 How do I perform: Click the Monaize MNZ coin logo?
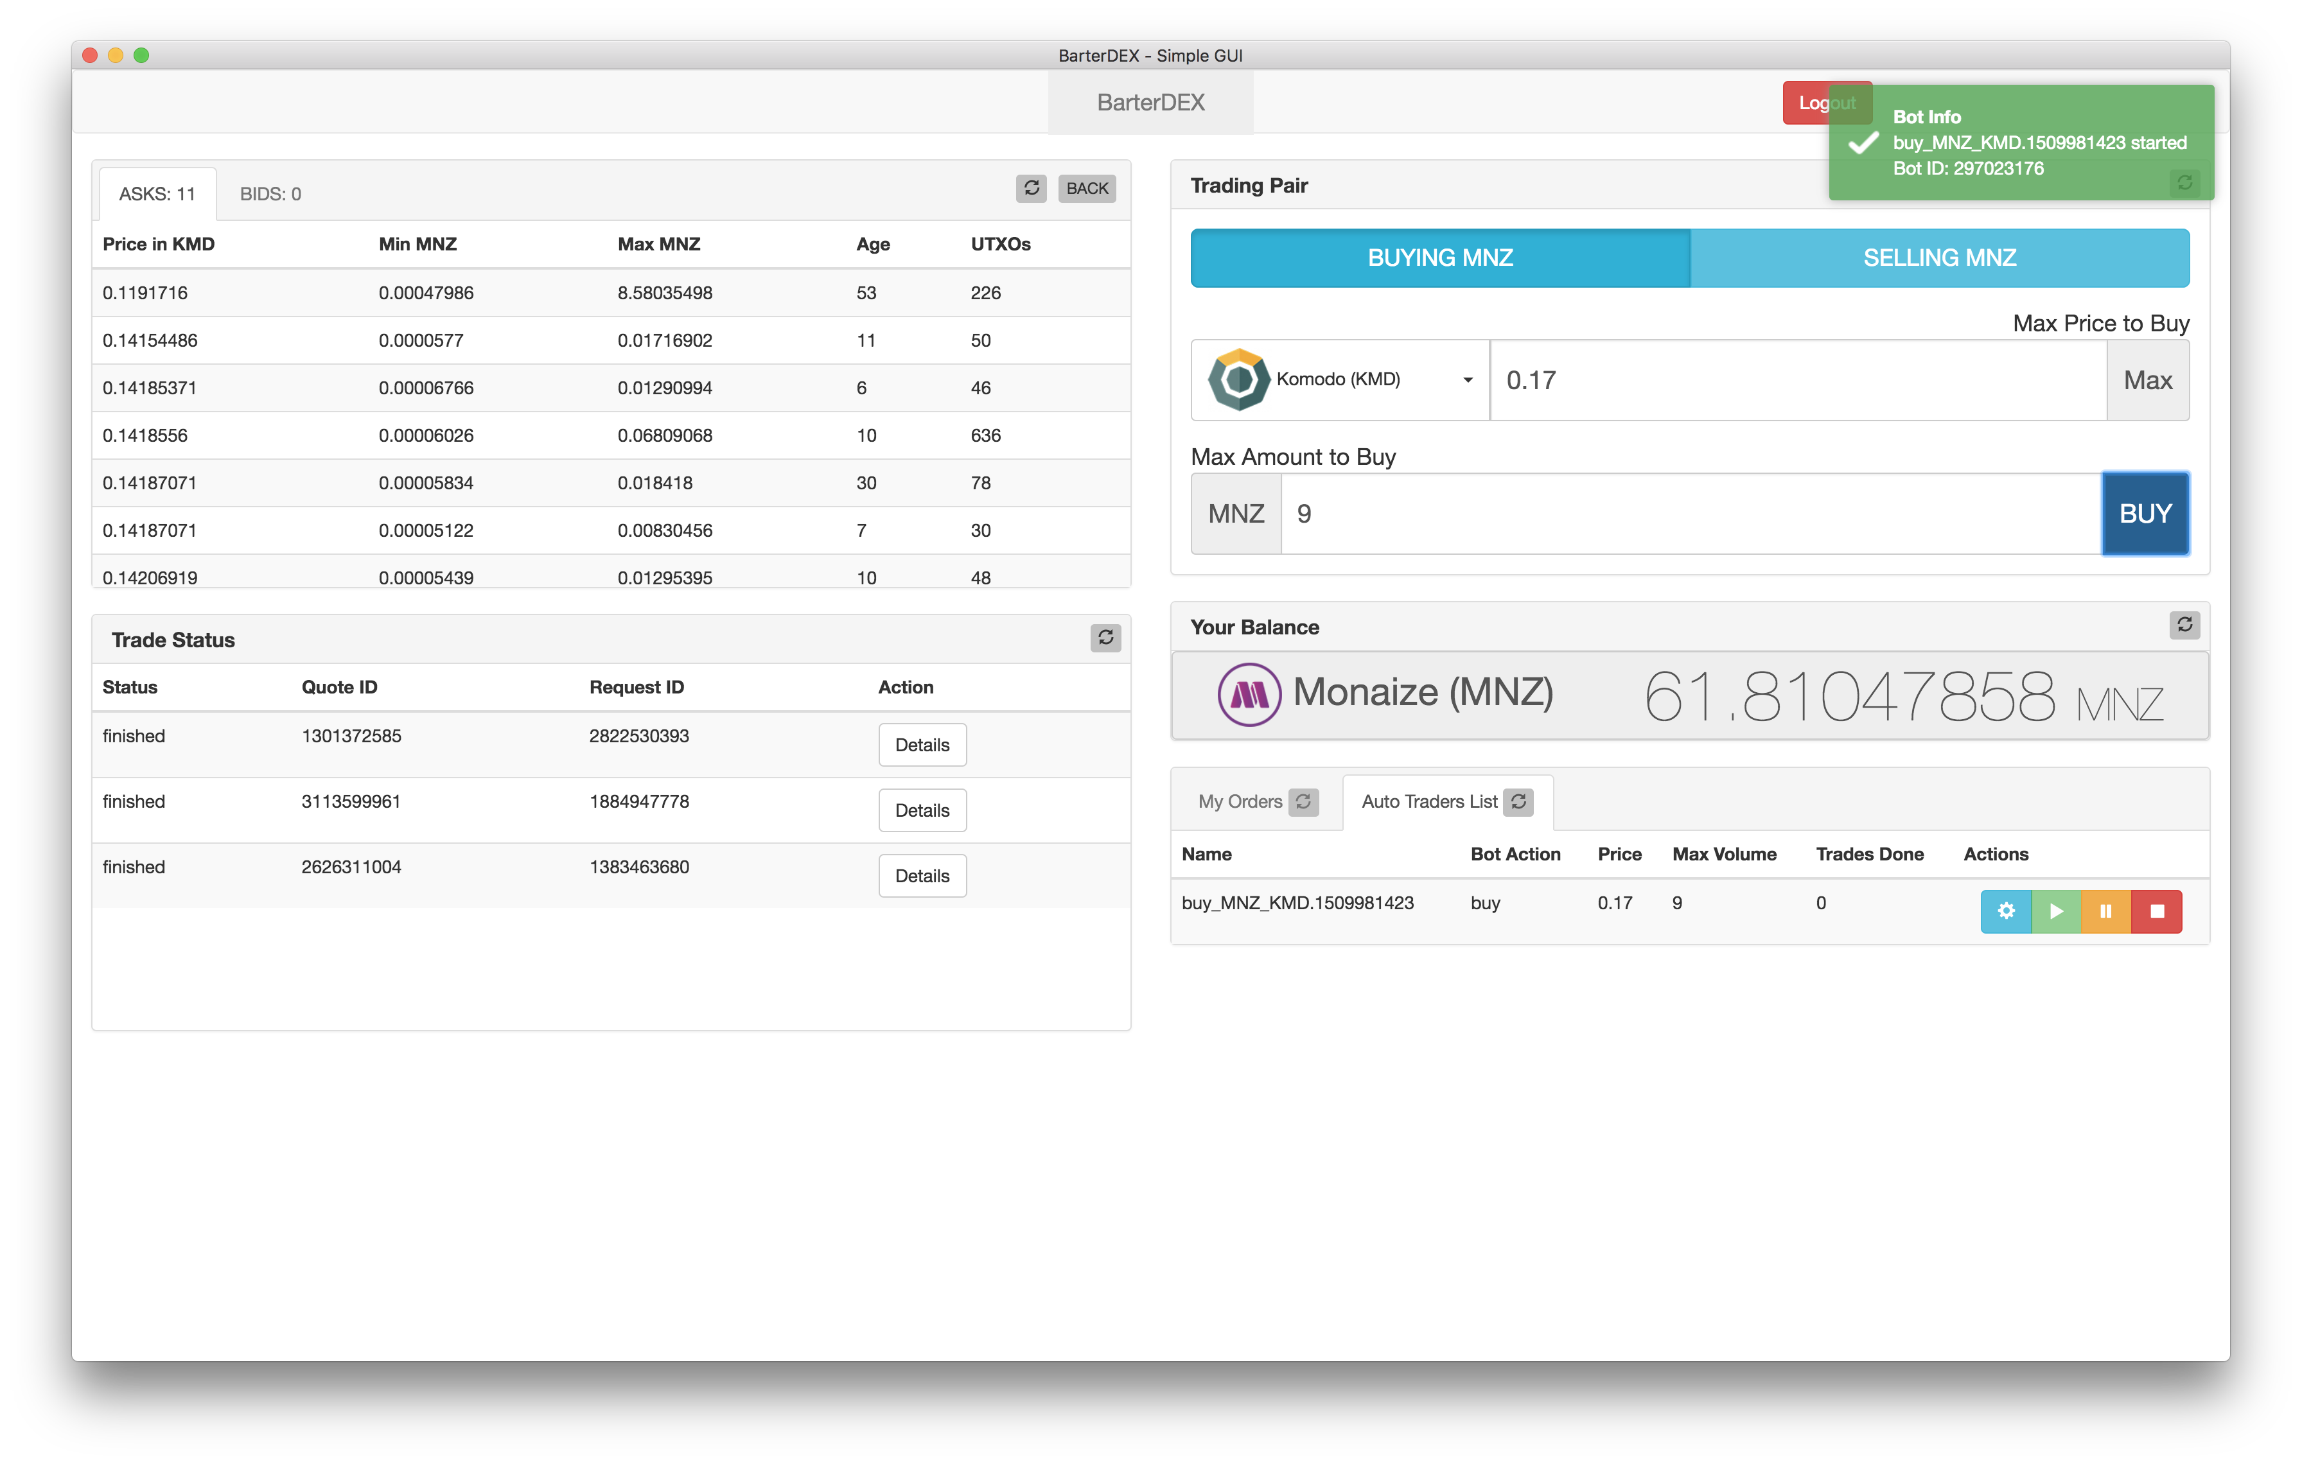click(1249, 695)
